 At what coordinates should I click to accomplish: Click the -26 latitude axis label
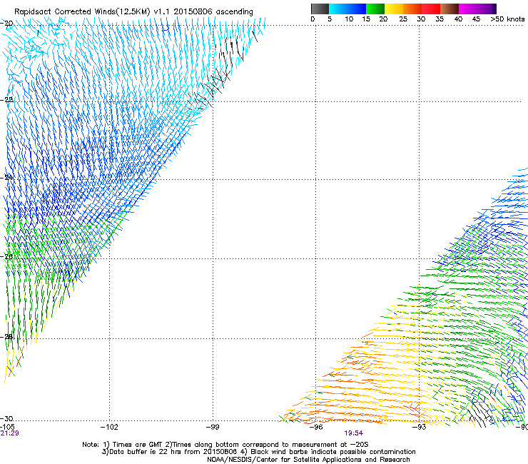tap(6, 257)
